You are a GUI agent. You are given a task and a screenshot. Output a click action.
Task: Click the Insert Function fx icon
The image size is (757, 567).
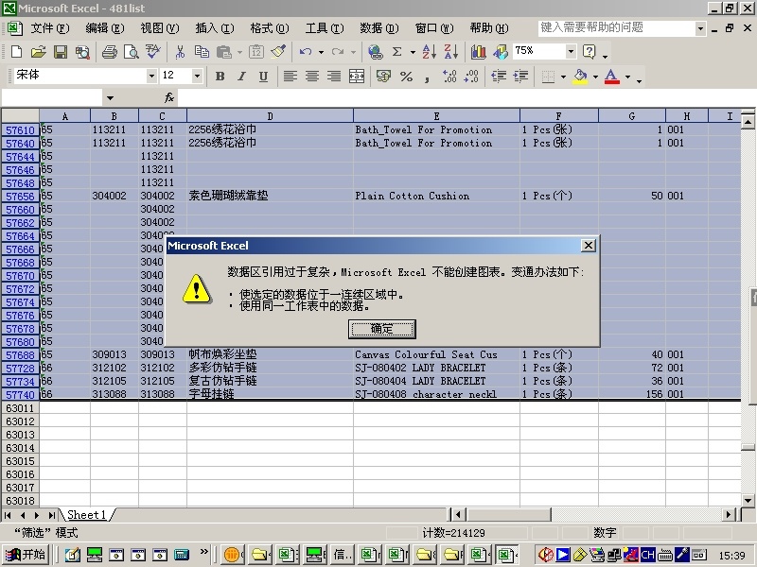[169, 98]
